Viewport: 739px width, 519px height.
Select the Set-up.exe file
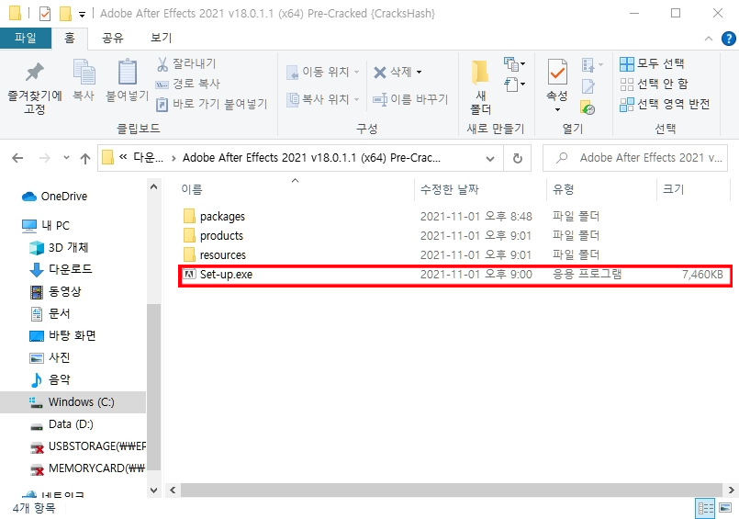coord(226,275)
